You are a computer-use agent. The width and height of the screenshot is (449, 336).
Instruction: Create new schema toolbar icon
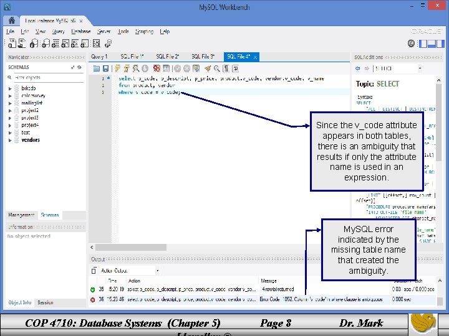click(46, 44)
